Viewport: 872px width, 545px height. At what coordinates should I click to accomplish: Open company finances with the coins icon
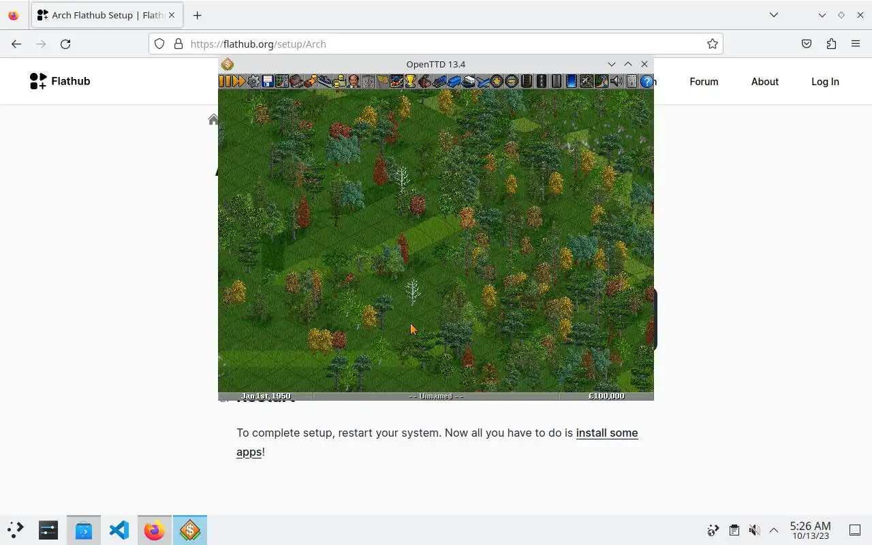tap(339, 82)
